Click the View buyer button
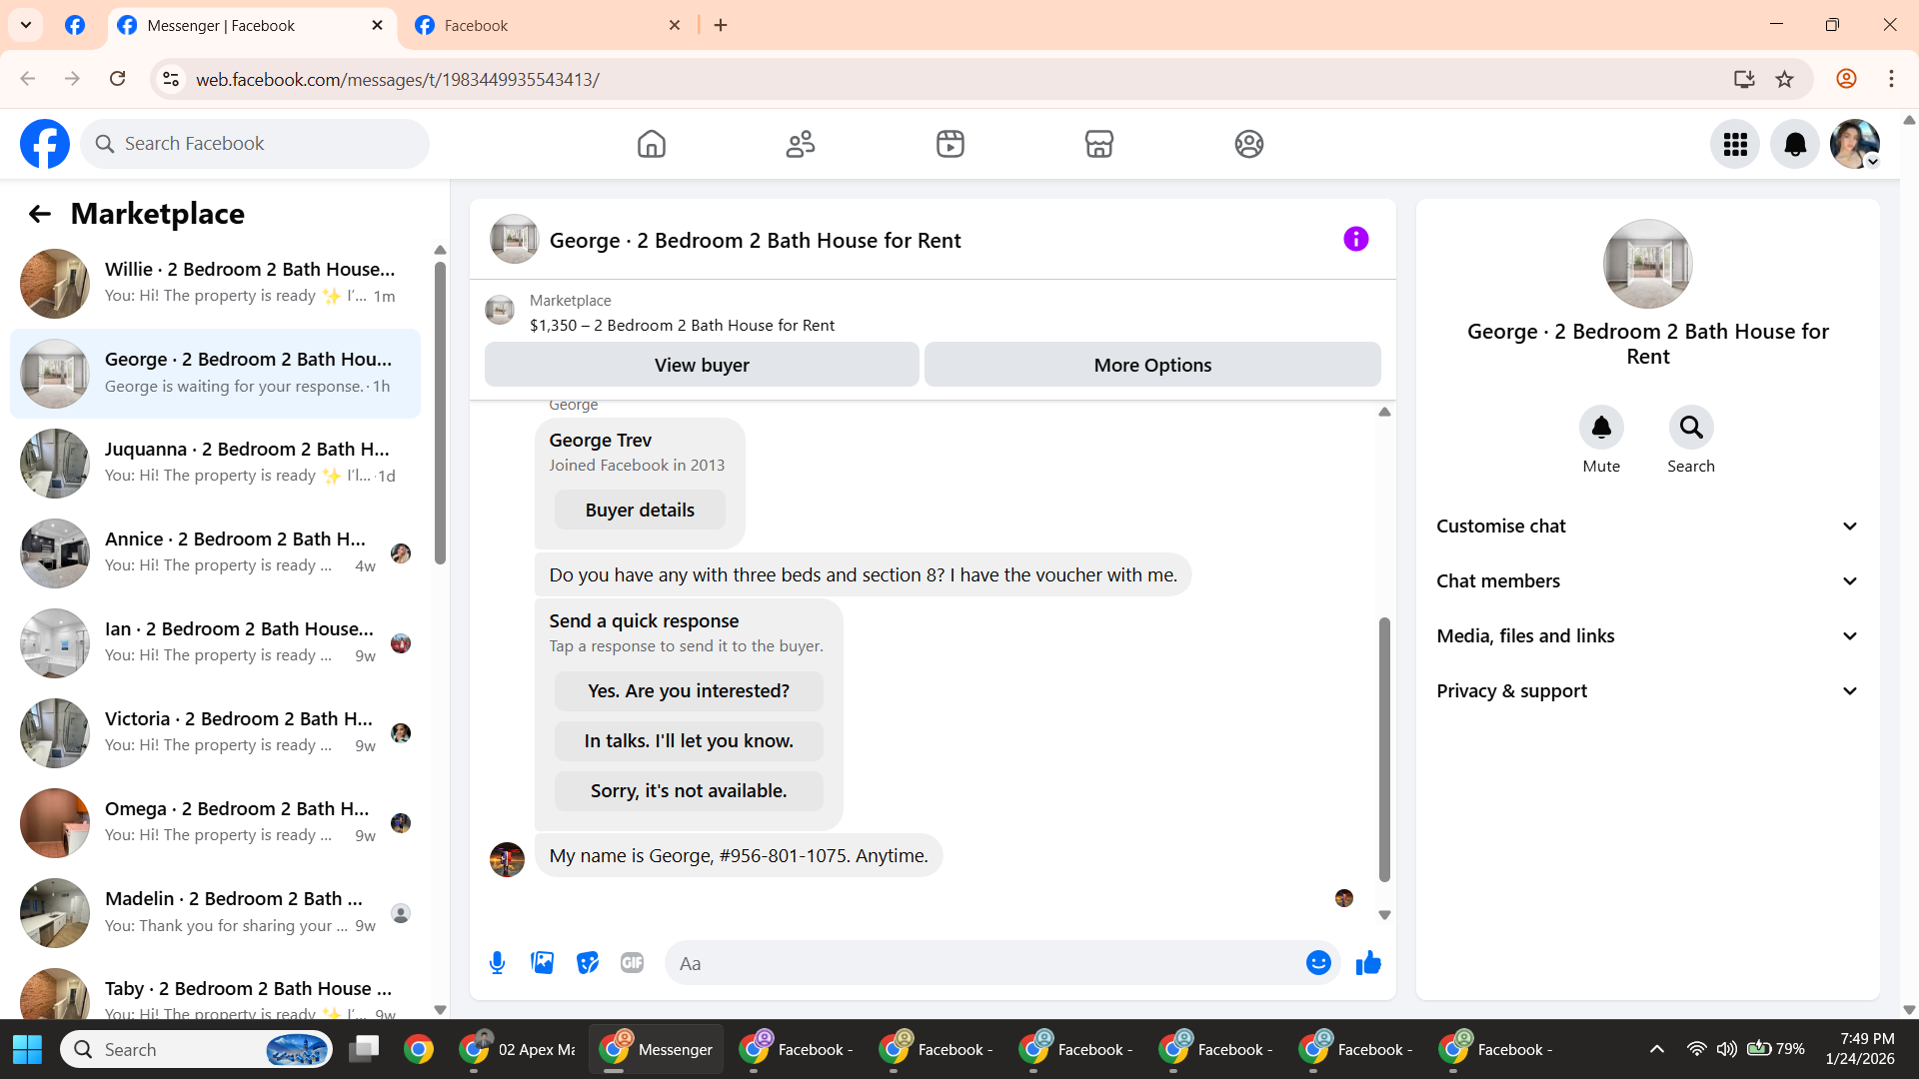Screen dimensions: 1919x1079 701,365
